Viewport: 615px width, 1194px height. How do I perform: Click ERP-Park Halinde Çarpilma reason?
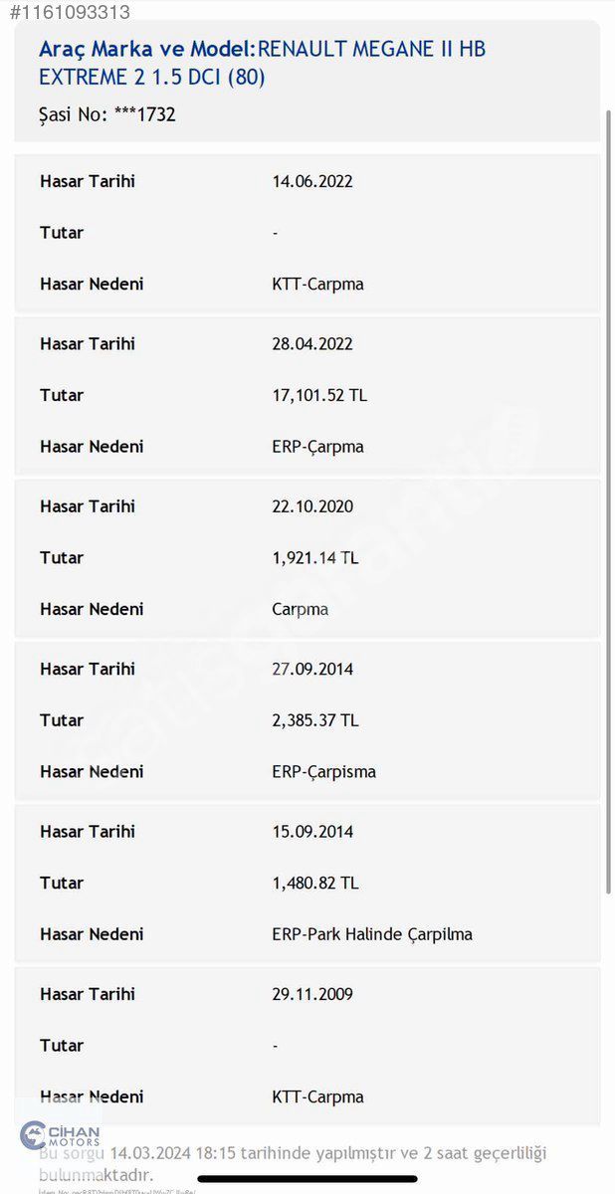pos(372,934)
